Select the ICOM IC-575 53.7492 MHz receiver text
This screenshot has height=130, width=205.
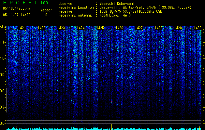[x=131, y=11]
